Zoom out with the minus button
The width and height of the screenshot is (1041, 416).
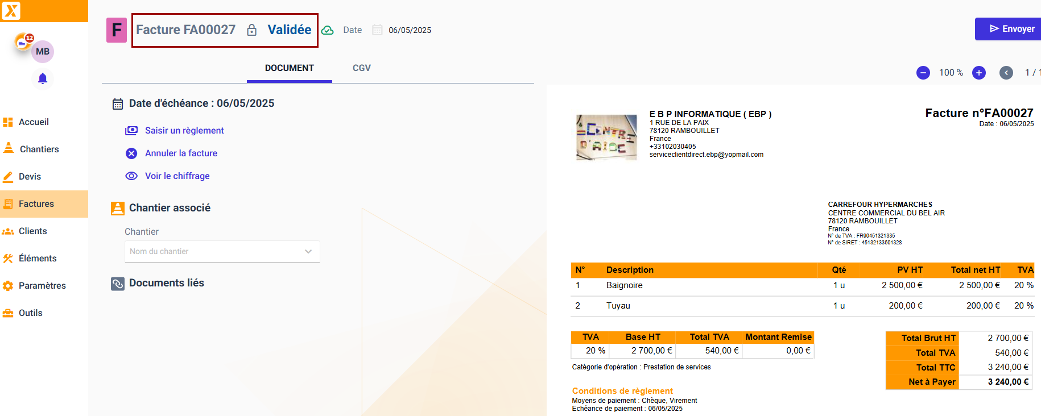[x=923, y=73]
